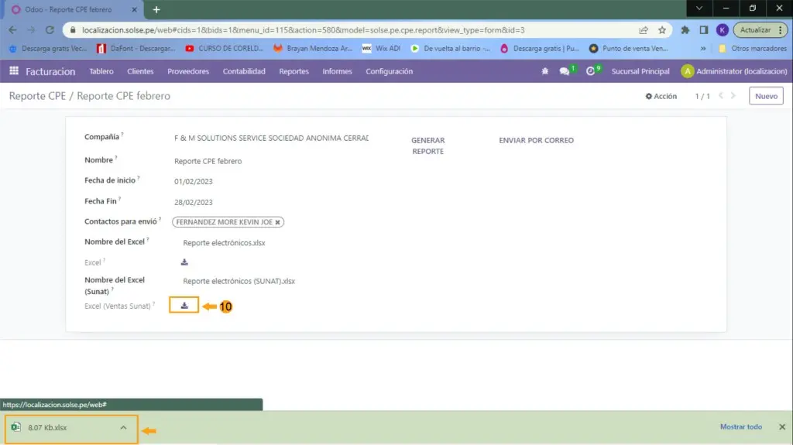Screen dimensions: 793x445
Task: Open browser extensions puzzle icon
Action: [685, 30]
